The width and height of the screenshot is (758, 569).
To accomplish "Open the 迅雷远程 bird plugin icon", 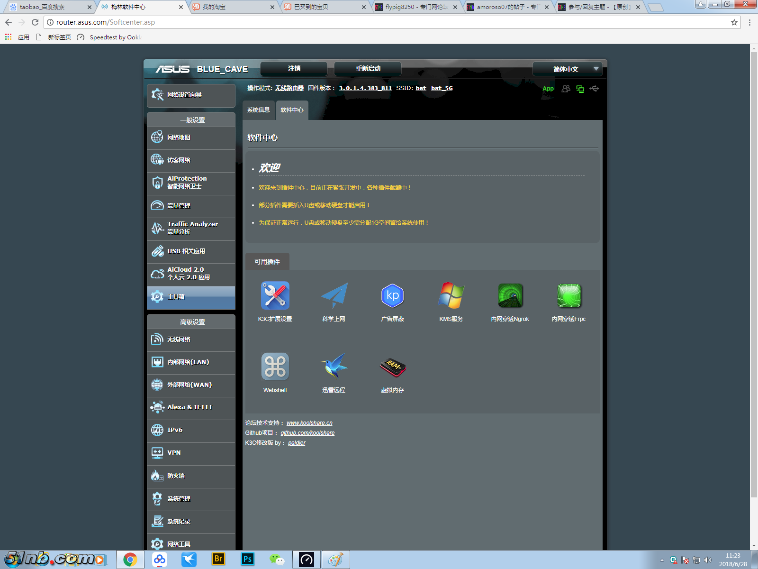I will [334, 367].
